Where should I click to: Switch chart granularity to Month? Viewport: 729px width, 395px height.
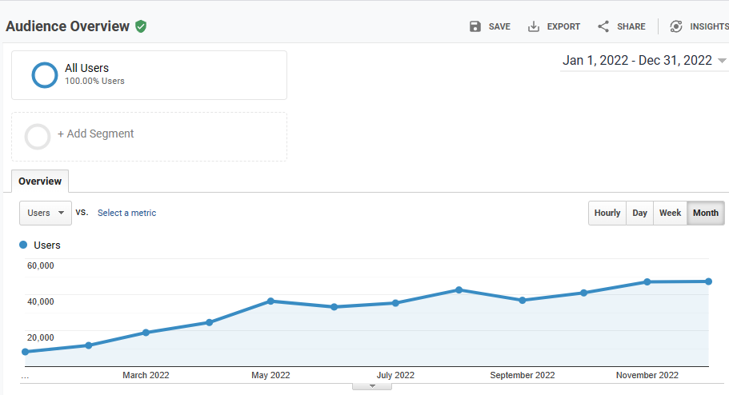706,213
